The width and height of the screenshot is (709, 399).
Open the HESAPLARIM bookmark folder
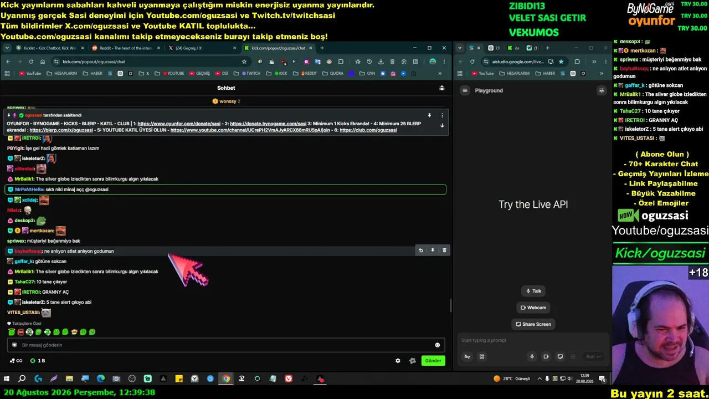pyautogui.click(x=62, y=73)
